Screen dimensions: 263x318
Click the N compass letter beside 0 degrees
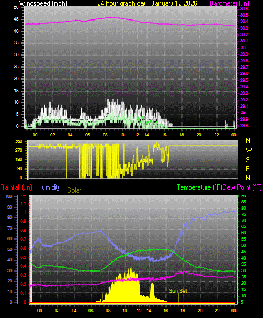(248, 178)
